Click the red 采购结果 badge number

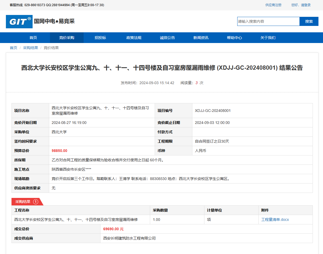36,202
